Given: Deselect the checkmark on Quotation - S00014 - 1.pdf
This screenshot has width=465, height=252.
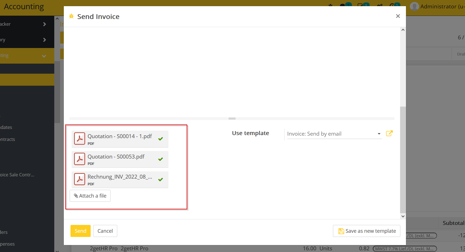Looking at the screenshot, I should pos(161,139).
